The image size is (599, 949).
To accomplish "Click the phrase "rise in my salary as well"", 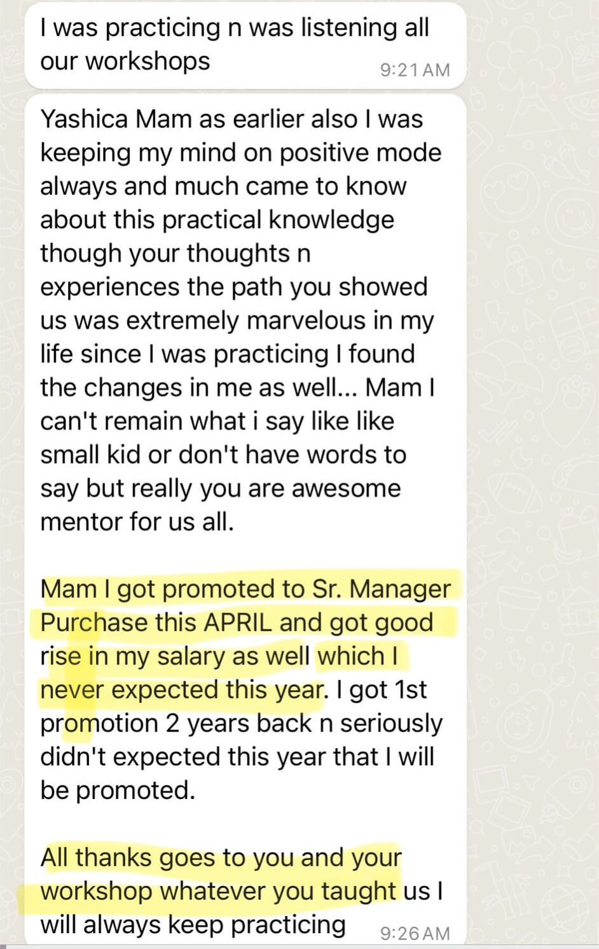I will (x=175, y=656).
